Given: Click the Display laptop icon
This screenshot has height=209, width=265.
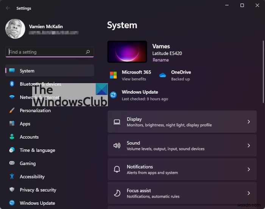Looking at the screenshot, I should [x=117, y=122].
